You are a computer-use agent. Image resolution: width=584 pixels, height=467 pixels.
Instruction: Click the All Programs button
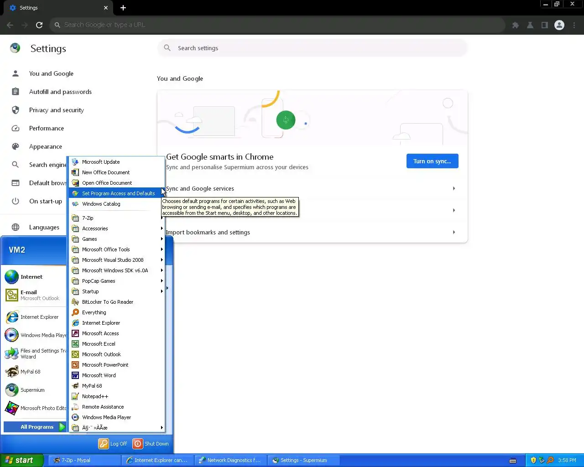coord(35,427)
